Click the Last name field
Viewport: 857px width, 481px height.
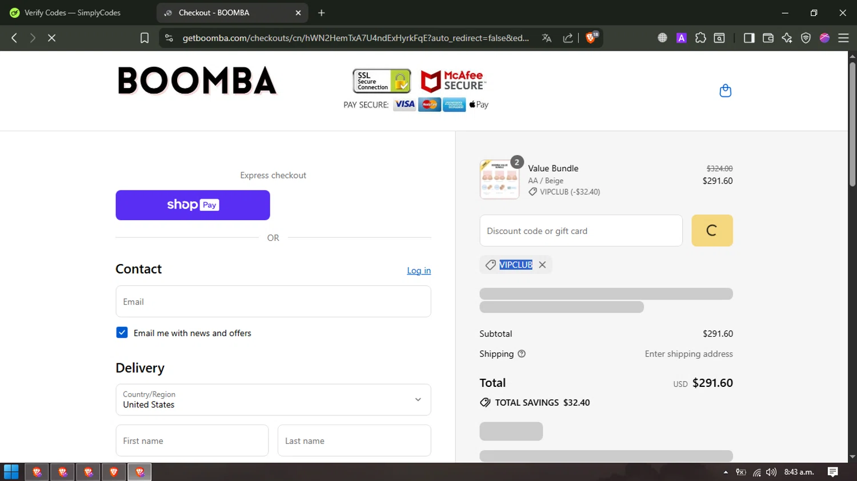point(354,440)
